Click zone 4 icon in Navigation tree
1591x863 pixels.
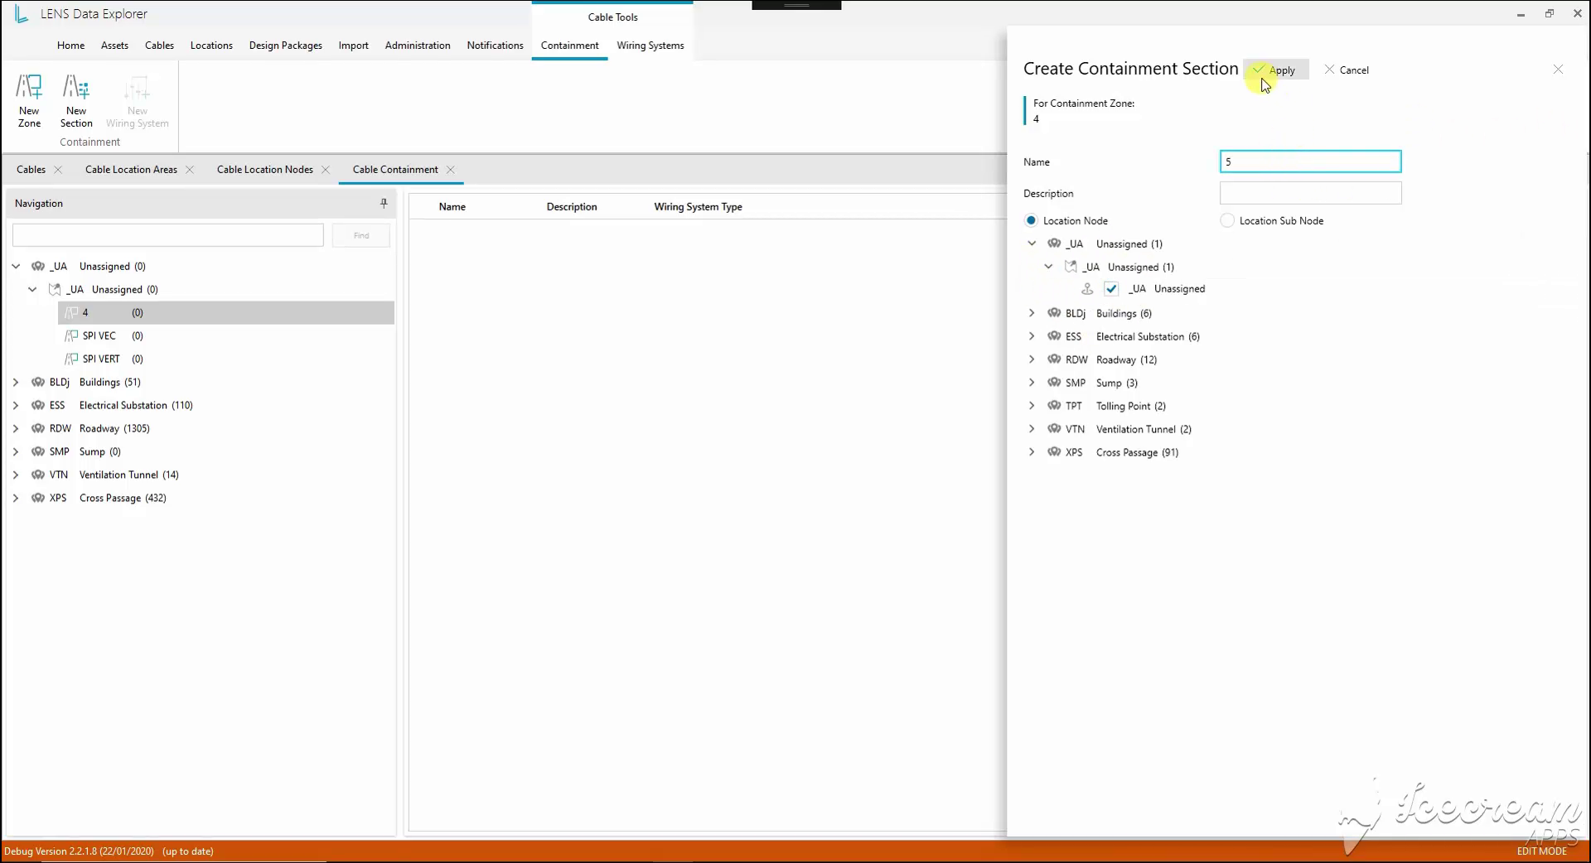[x=71, y=313]
